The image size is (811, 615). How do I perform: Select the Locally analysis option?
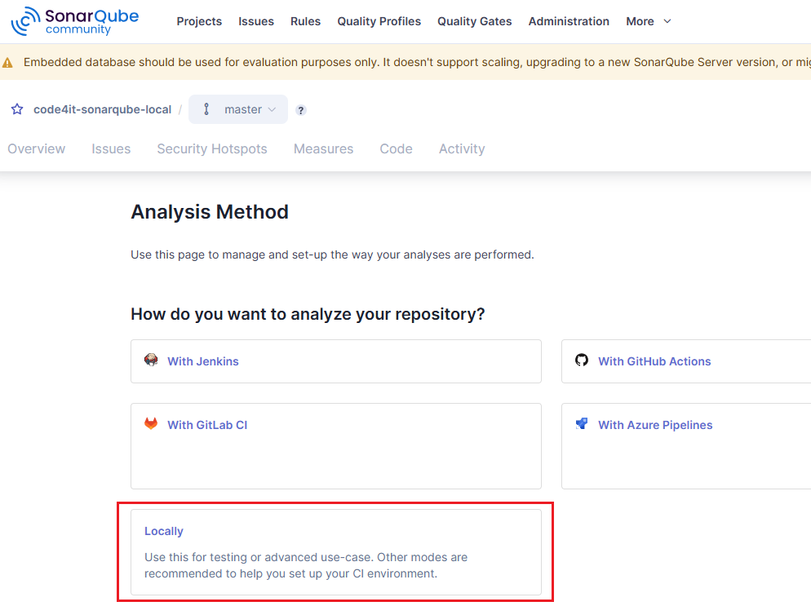click(335, 552)
